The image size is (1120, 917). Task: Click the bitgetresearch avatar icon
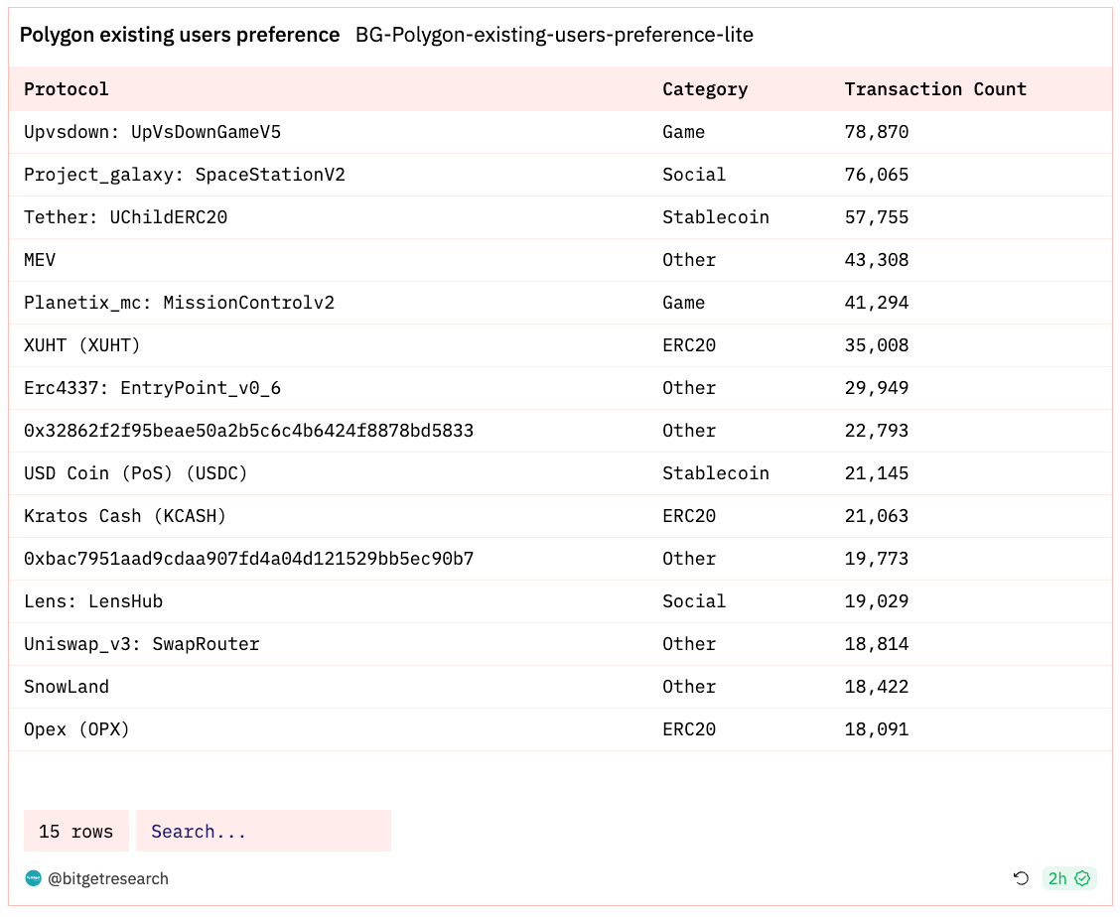point(33,877)
